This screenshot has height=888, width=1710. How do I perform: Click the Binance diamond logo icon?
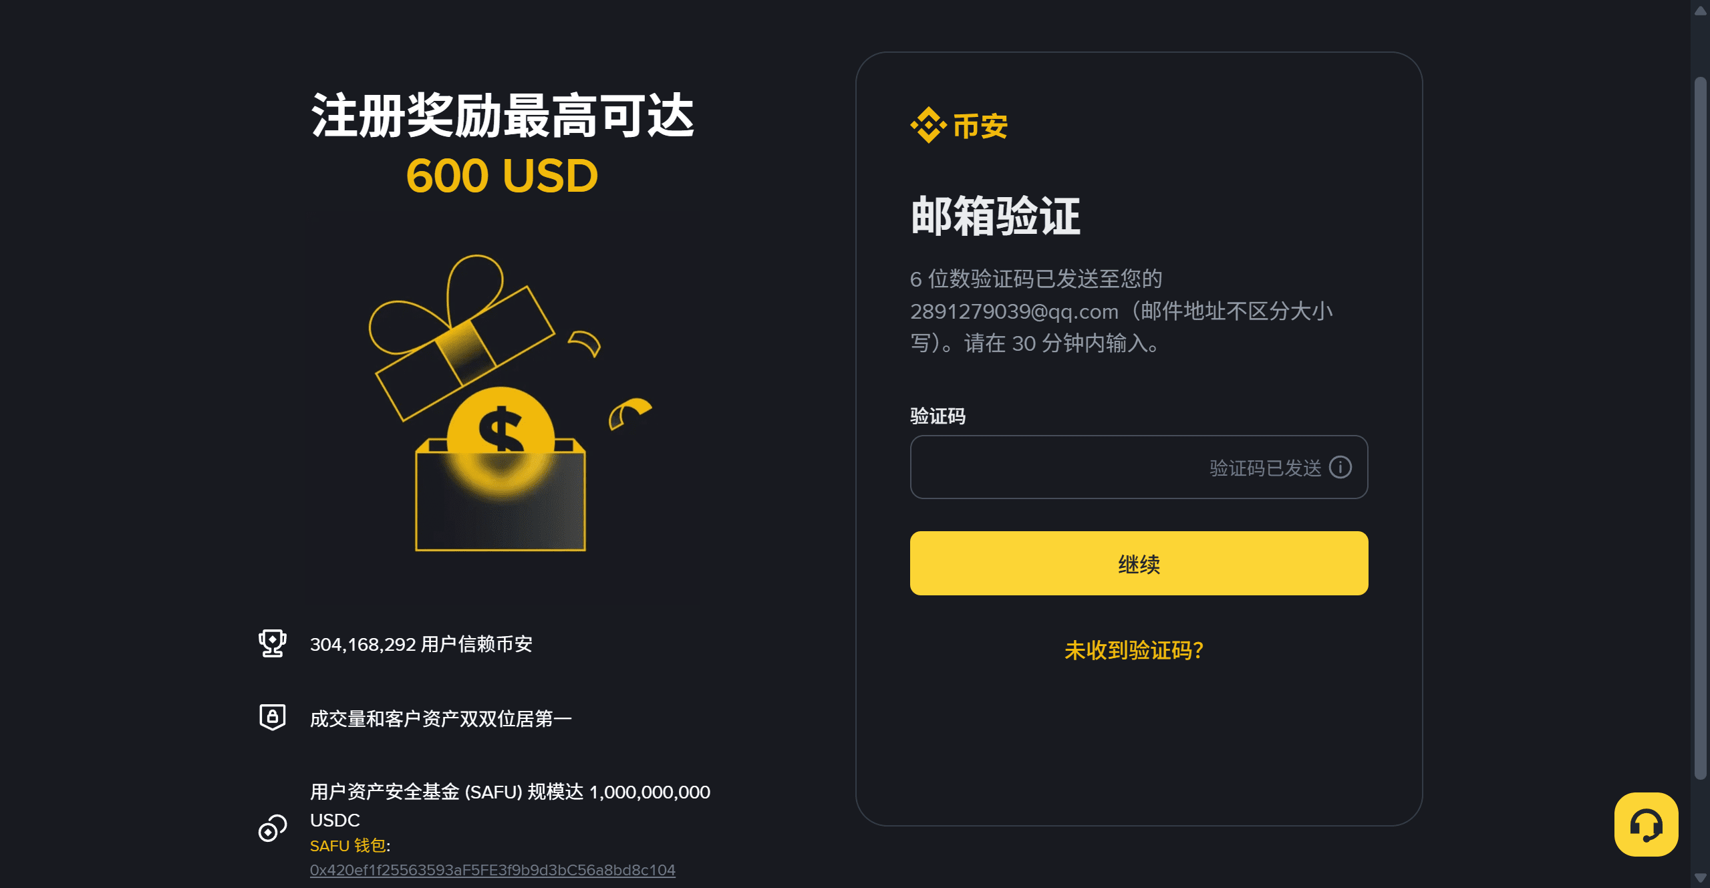[928, 125]
